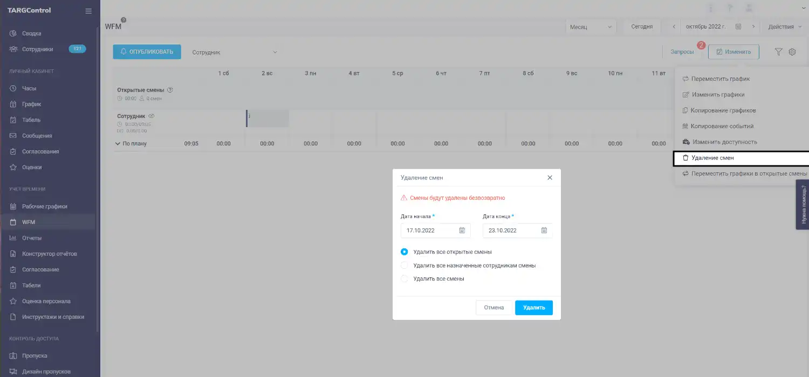Image resolution: width=809 pixels, height=377 pixels.
Task: Click the Дата начала field
Action: (x=436, y=231)
